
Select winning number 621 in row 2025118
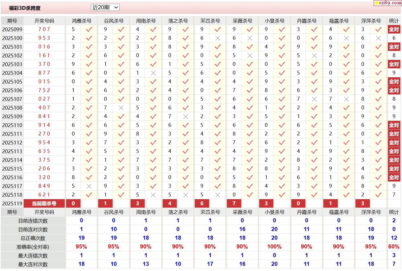pos(44,195)
